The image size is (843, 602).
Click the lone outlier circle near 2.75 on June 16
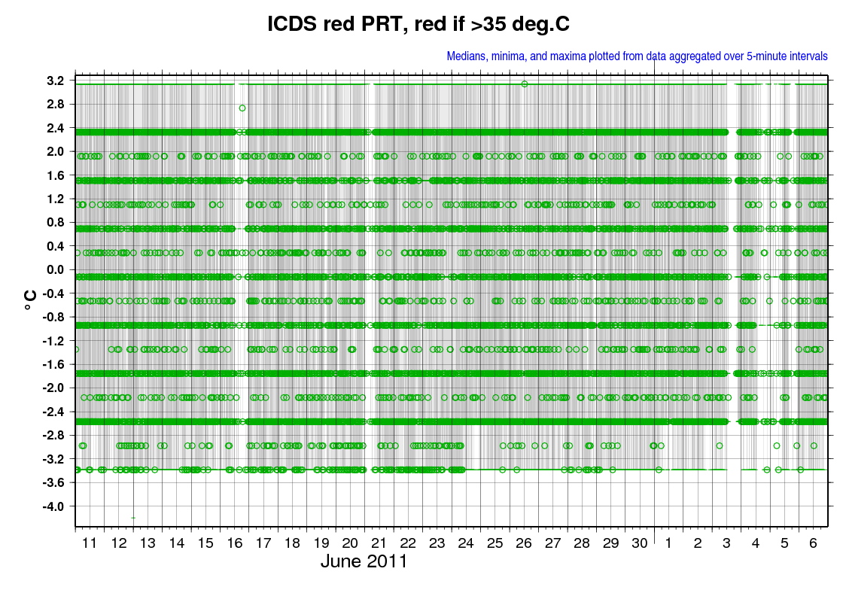pyautogui.click(x=242, y=108)
